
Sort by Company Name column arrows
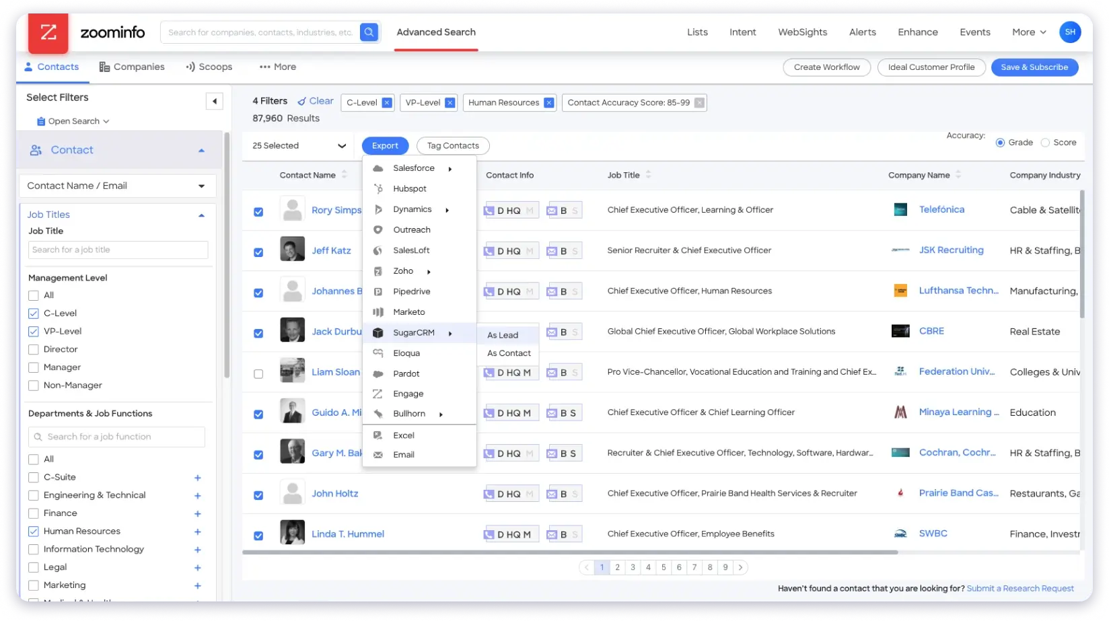tap(958, 175)
